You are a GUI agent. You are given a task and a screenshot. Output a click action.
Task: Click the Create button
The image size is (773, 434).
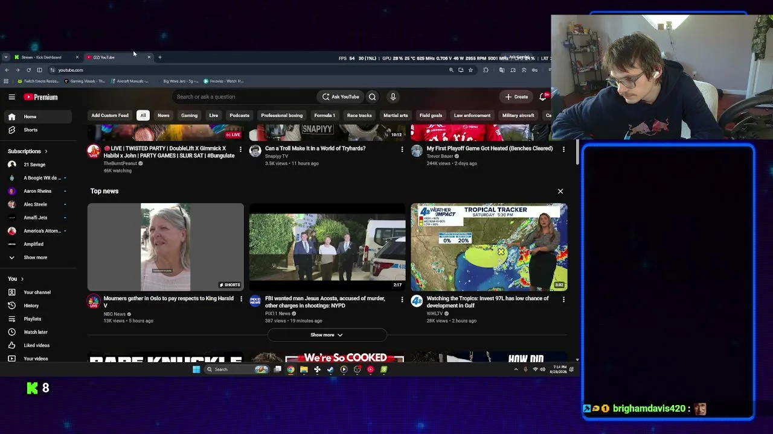[517, 96]
